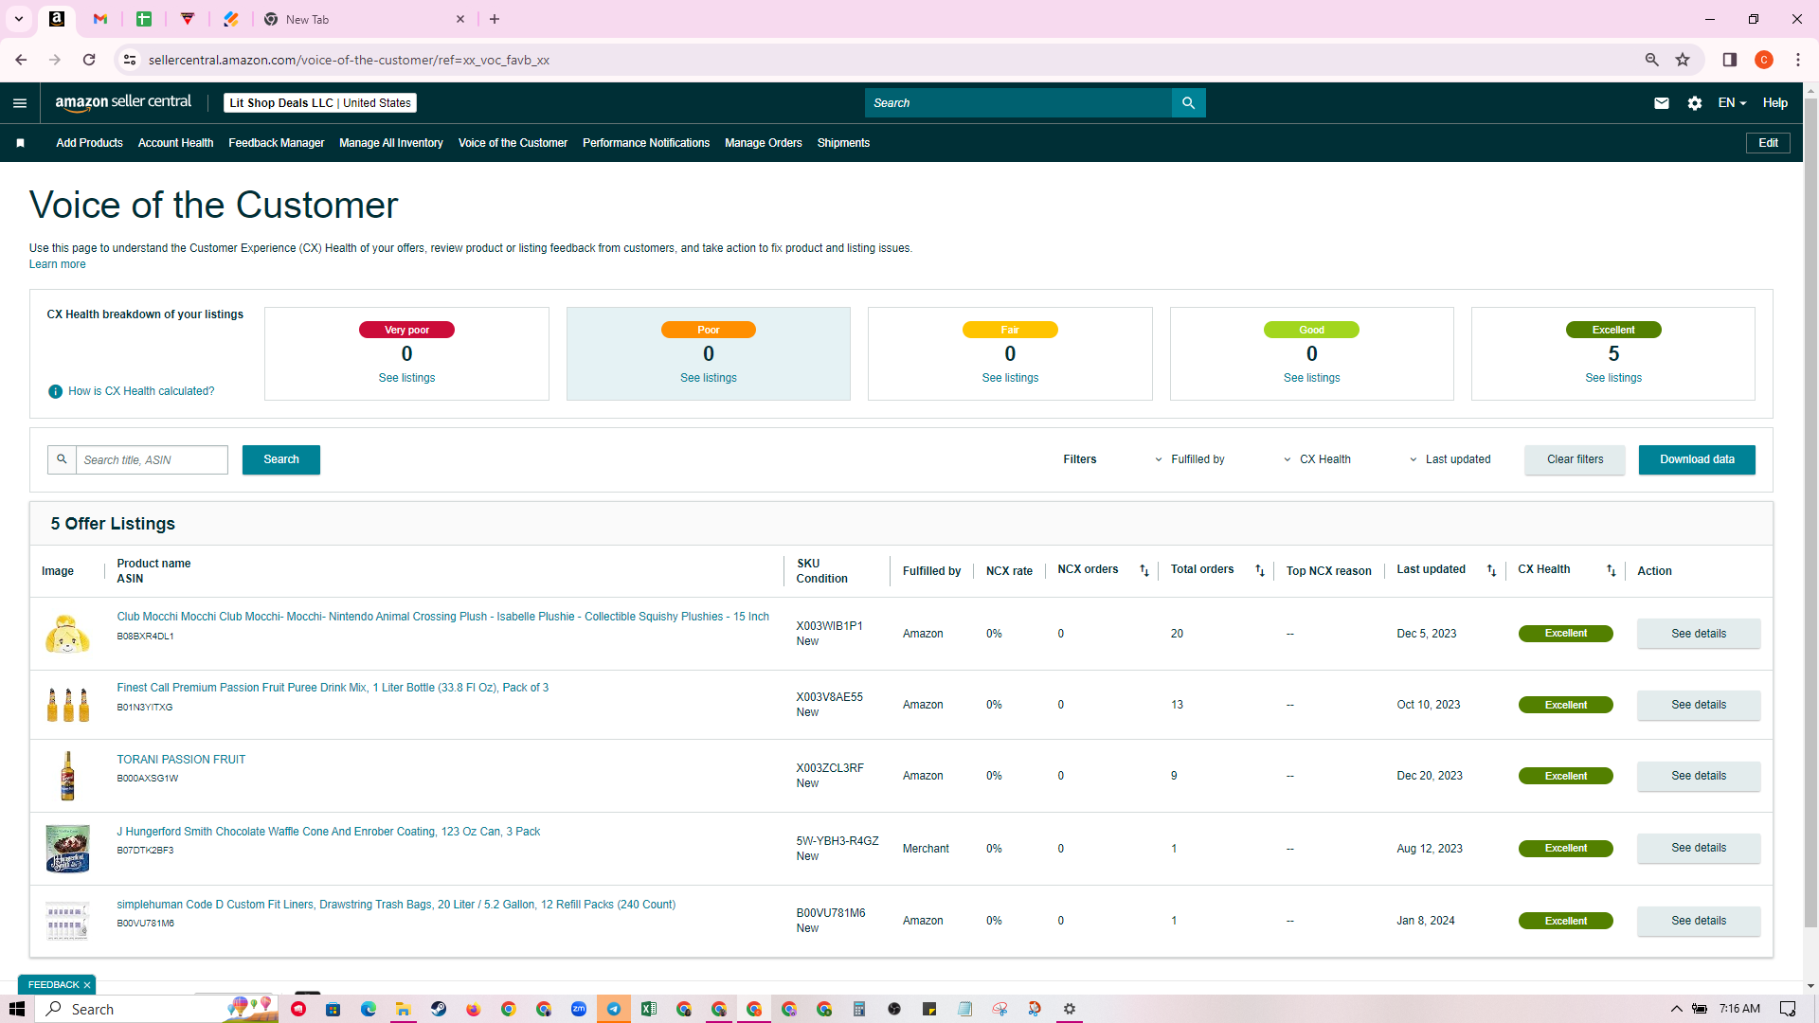Open Account Health in nav bar
The height and width of the screenshot is (1023, 1819).
[x=175, y=143]
